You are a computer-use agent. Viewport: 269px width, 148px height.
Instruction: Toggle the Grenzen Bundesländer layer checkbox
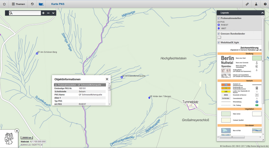pos(219,34)
